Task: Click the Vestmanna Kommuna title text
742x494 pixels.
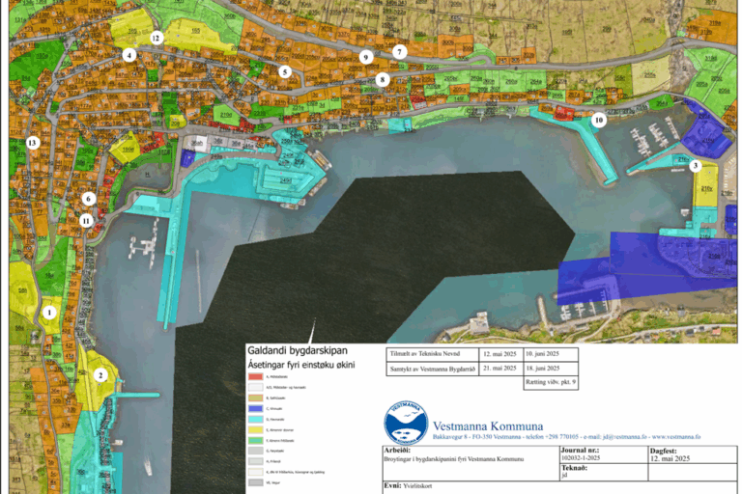Action: point(487,425)
